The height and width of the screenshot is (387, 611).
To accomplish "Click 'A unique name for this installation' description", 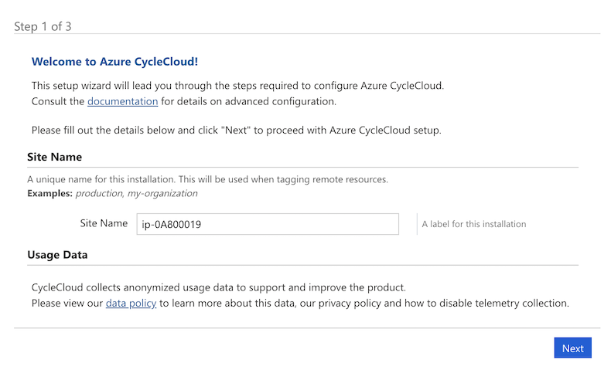I will [x=208, y=179].
